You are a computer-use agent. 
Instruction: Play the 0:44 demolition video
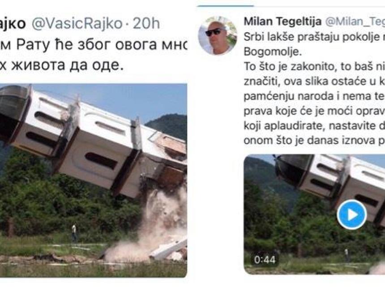pyautogui.click(x=352, y=215)
